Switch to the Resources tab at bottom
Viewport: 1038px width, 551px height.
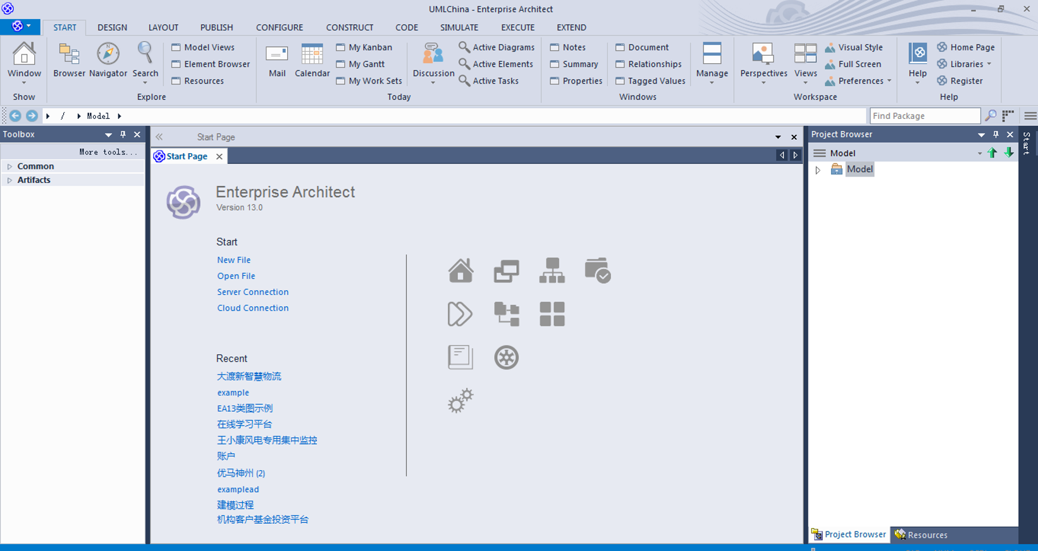(921, 535)
